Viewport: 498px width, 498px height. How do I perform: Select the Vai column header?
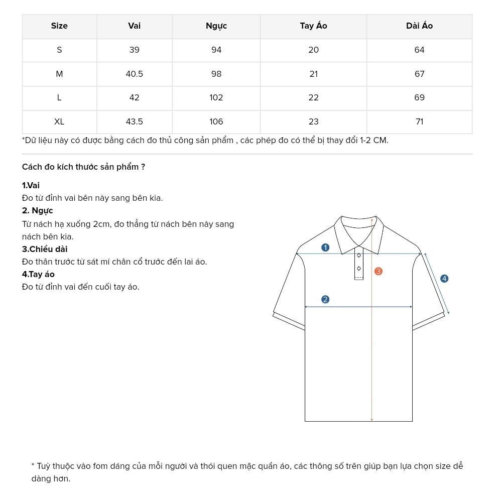[135, 26]
